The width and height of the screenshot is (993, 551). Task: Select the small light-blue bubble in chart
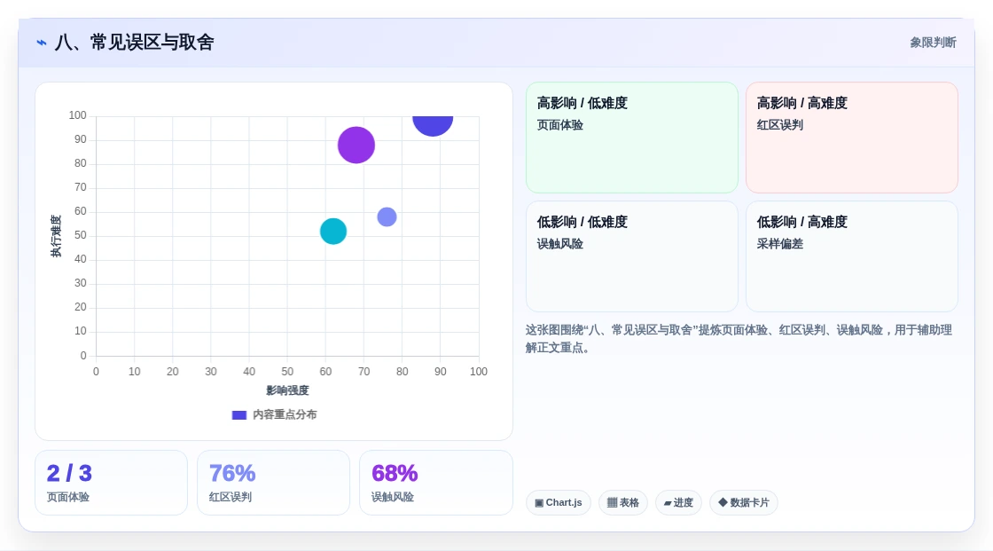pos(387,216)
